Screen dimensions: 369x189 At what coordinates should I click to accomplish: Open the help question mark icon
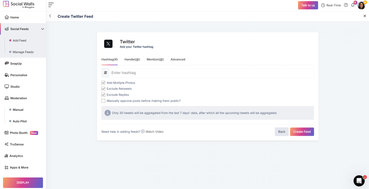tap(346, 5)
